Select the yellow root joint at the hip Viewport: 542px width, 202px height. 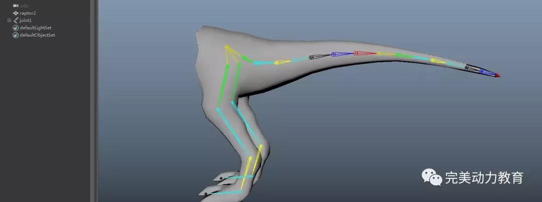227,48
